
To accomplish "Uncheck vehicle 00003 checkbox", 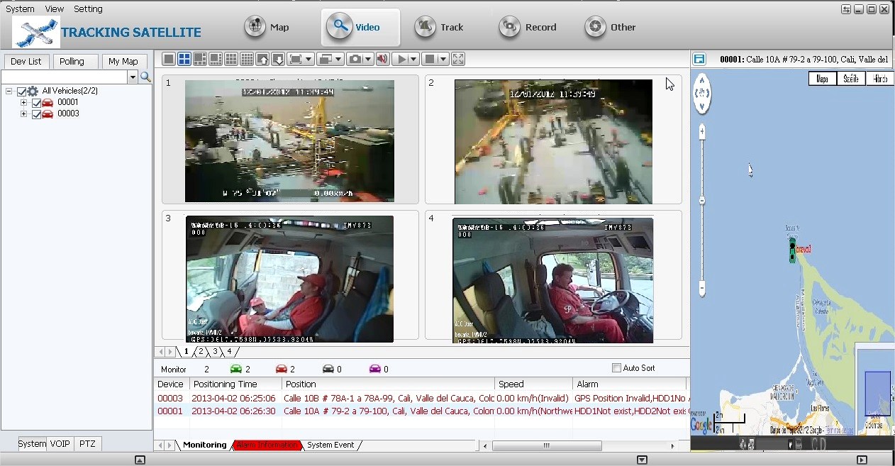I will 37,114.
